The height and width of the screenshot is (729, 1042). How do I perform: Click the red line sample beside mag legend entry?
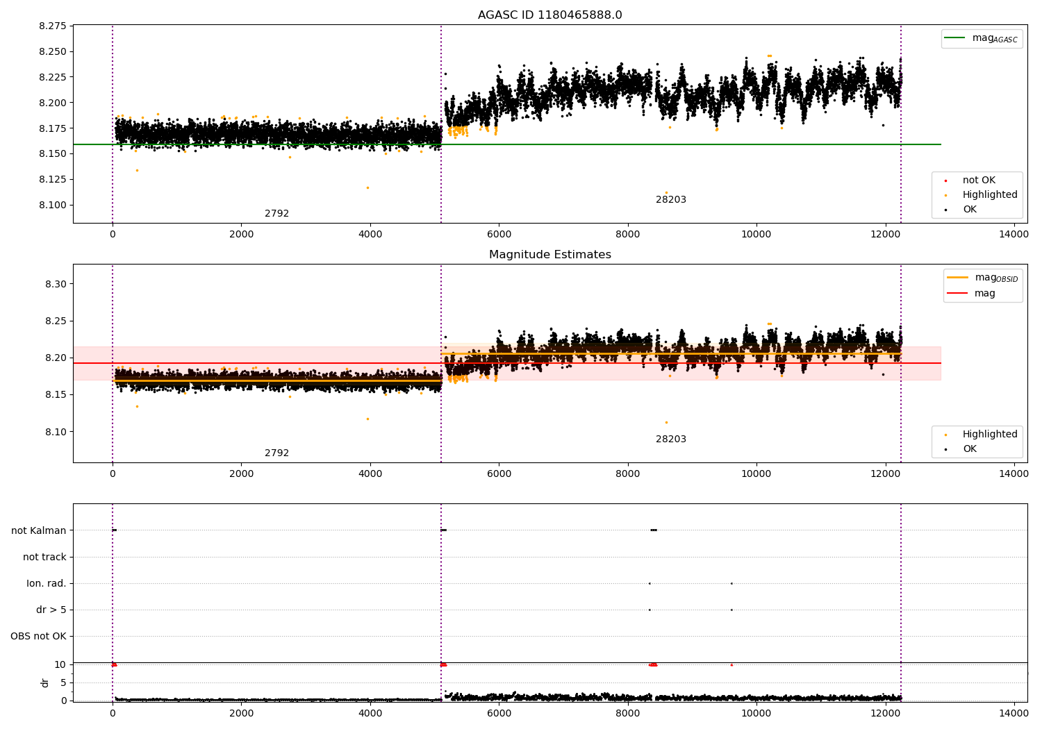pyautogui.click(x=957, y=293)
